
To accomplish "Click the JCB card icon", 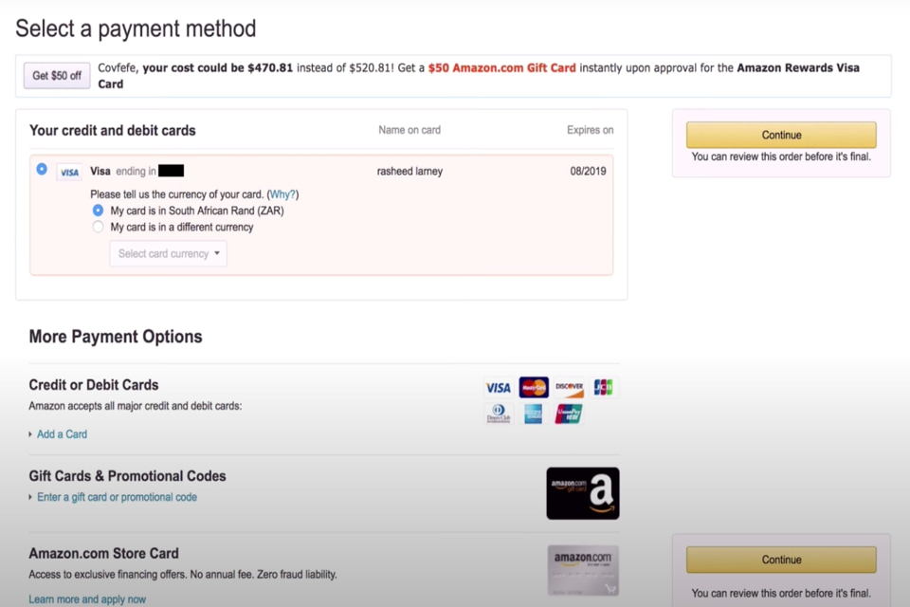I will point(603,387).
